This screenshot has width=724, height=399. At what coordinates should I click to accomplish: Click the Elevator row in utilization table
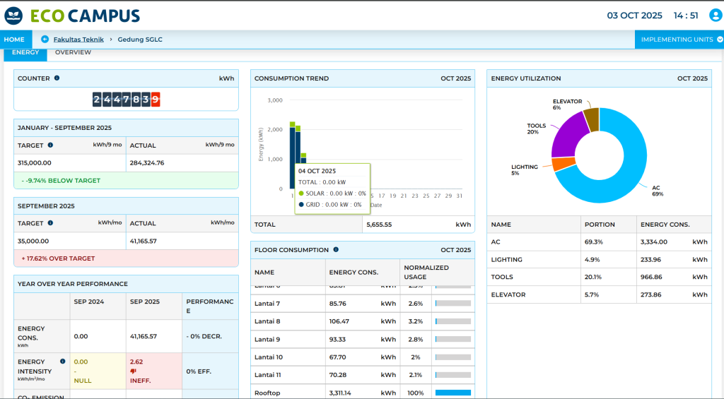pos(599,294)
